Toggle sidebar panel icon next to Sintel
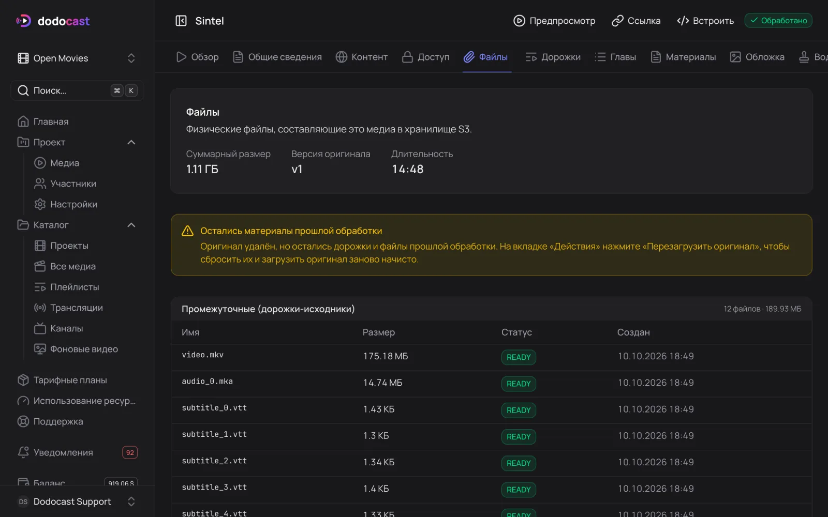Image resolution: width=828 pixels, height=517 pixels. [181, 21]
